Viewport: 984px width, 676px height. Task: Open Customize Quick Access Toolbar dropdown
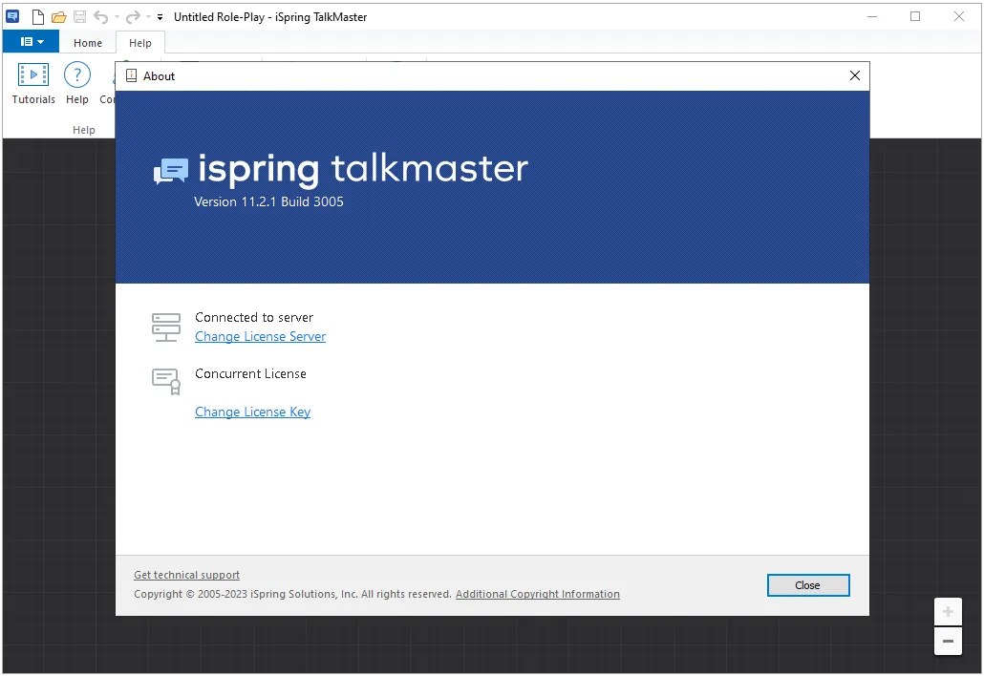[x=160, y=17]
